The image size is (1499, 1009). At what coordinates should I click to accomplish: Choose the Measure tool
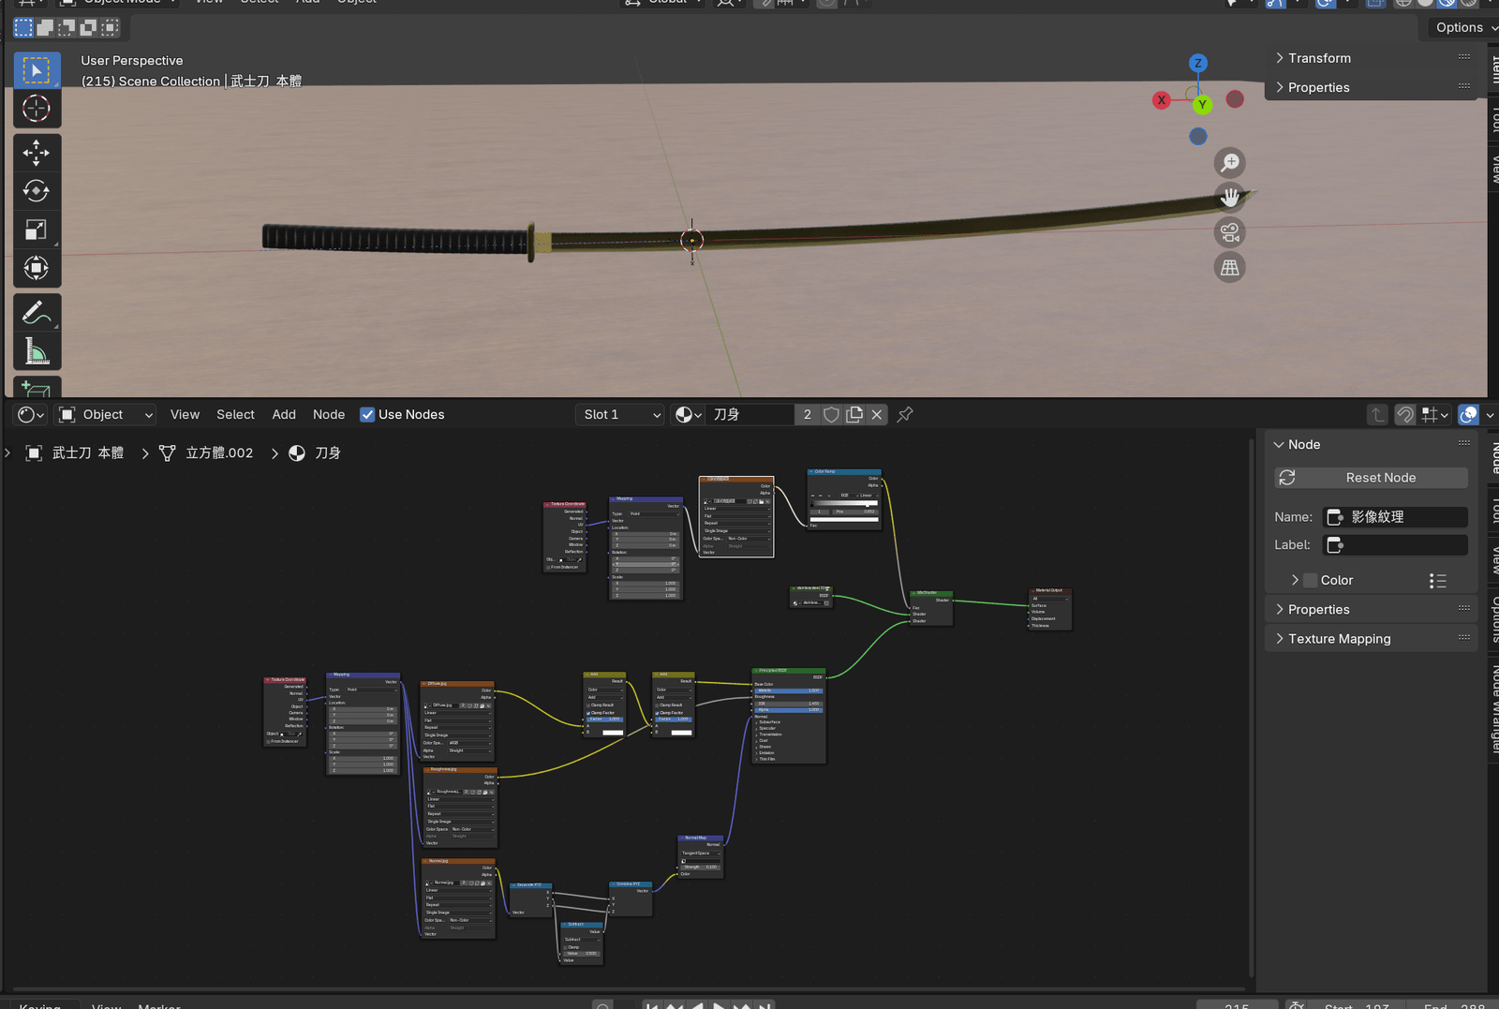tap(37, 352)
